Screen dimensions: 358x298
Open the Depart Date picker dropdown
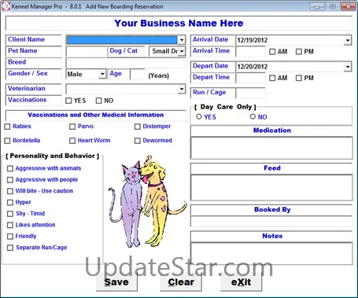click(348, 67)
